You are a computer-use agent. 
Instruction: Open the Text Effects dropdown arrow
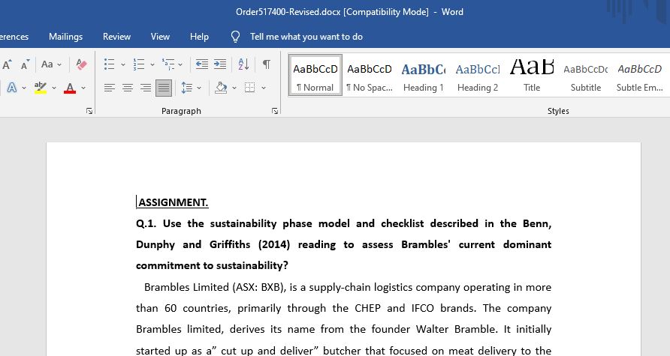(24, 88)
